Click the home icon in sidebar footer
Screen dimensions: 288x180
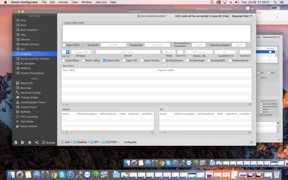[x=30, y=143]
